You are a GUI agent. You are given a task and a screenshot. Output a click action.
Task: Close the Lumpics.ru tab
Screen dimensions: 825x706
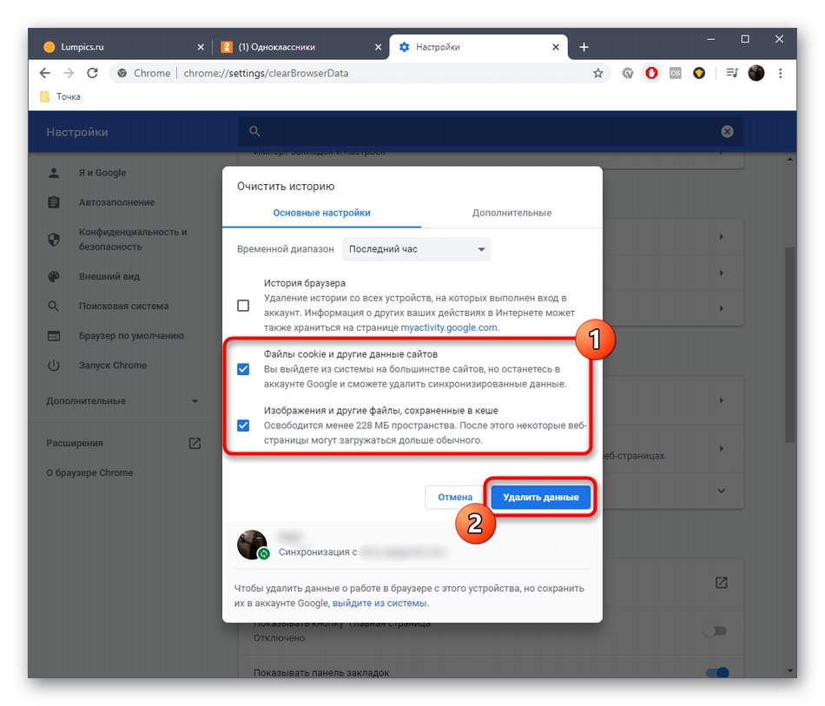[x=201, y=47]
